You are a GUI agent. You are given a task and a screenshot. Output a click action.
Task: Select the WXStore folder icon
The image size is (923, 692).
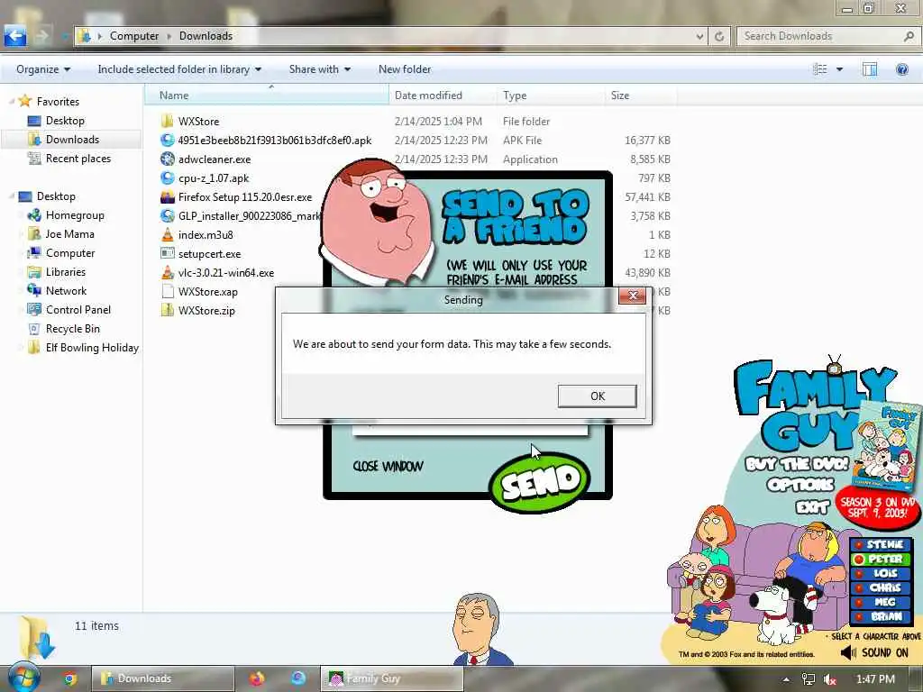pos(167,122)
